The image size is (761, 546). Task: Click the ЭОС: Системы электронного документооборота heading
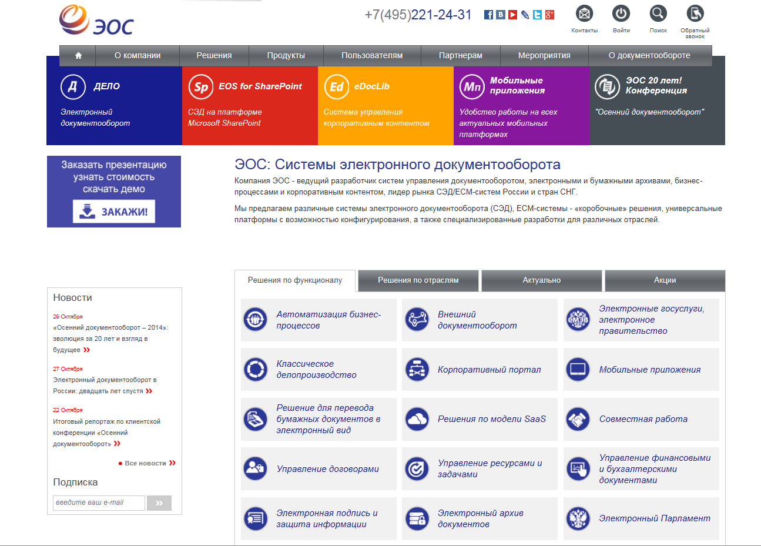[x=397, y=165]
